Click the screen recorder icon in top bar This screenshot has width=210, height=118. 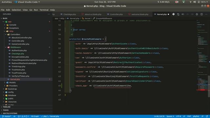coord(177,2)
